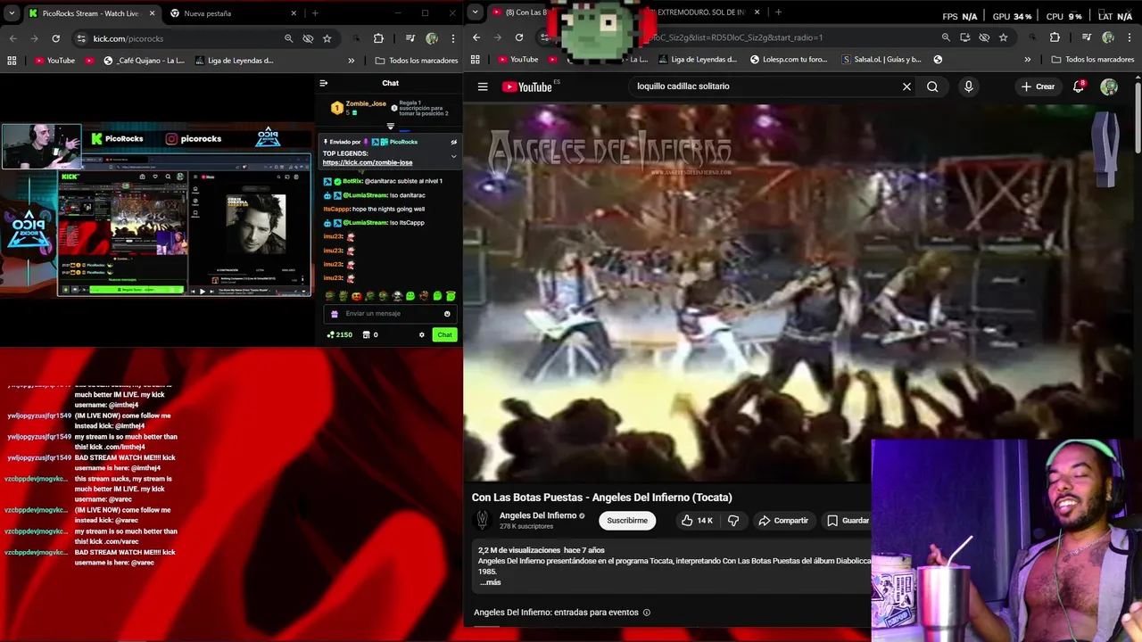Switch to EXTREMODURO. SOL DE IN tab

(700, 12)
